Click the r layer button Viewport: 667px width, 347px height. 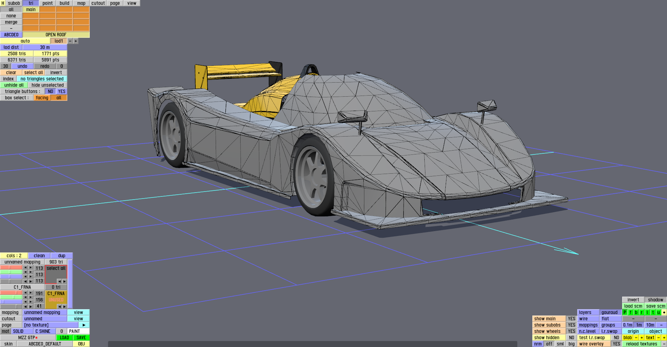coord(642,312)
